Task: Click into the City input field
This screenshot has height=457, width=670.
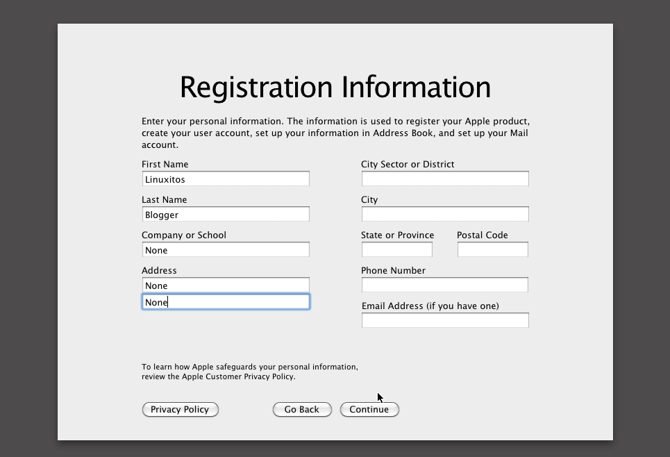Action: point(445,214)
